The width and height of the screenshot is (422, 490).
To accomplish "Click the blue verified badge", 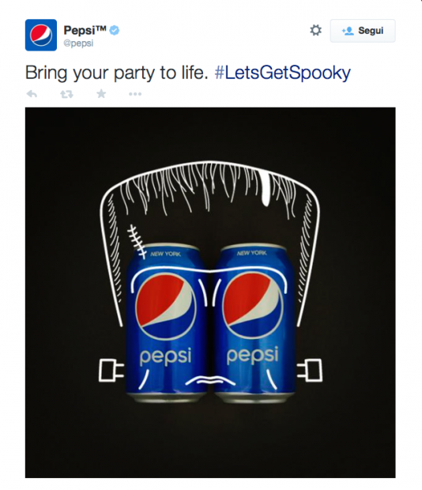I will [x=115, y=30].
